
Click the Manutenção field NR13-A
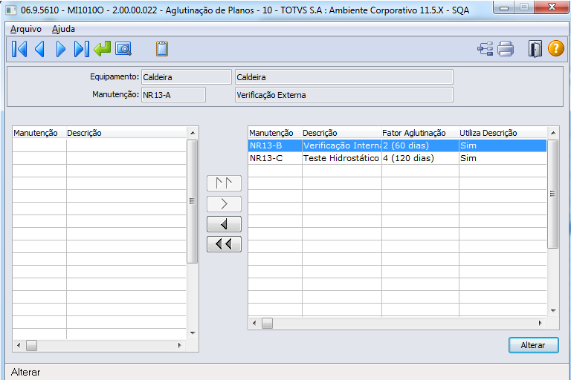tap(173, 95)
